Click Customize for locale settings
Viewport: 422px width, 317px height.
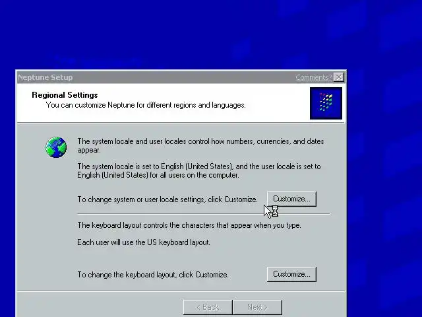(x=291, y=199)
